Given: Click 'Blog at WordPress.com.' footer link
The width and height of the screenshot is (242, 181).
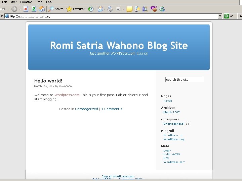Looking at the screenshot, I should (118, 176).
